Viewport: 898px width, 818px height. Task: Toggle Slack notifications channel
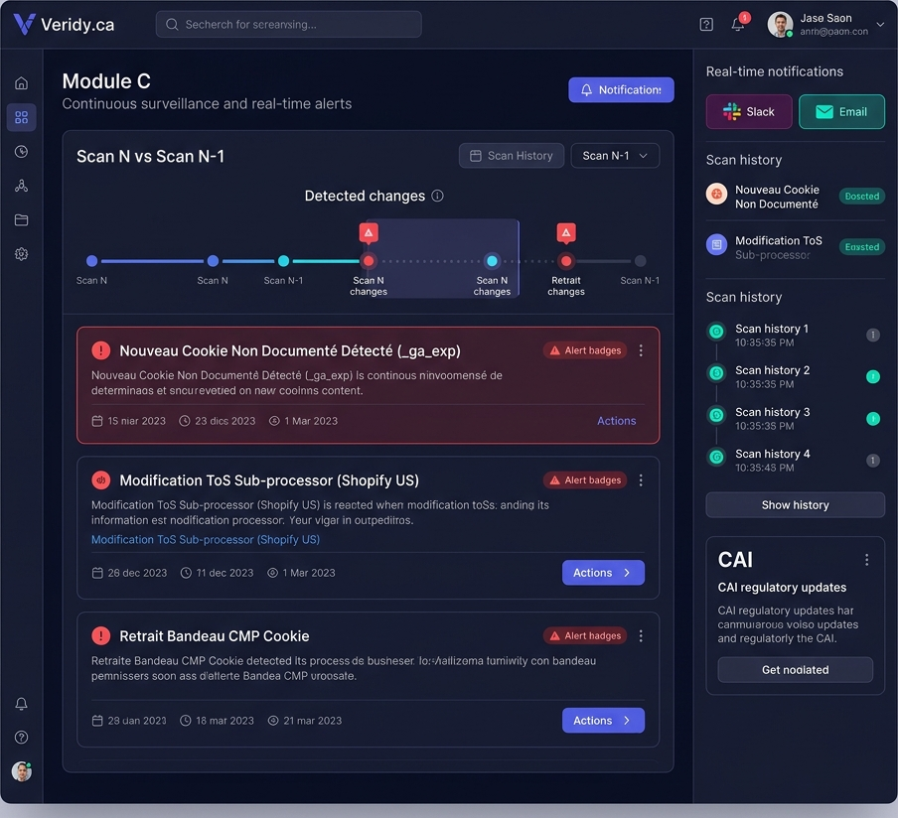[749, 111]
